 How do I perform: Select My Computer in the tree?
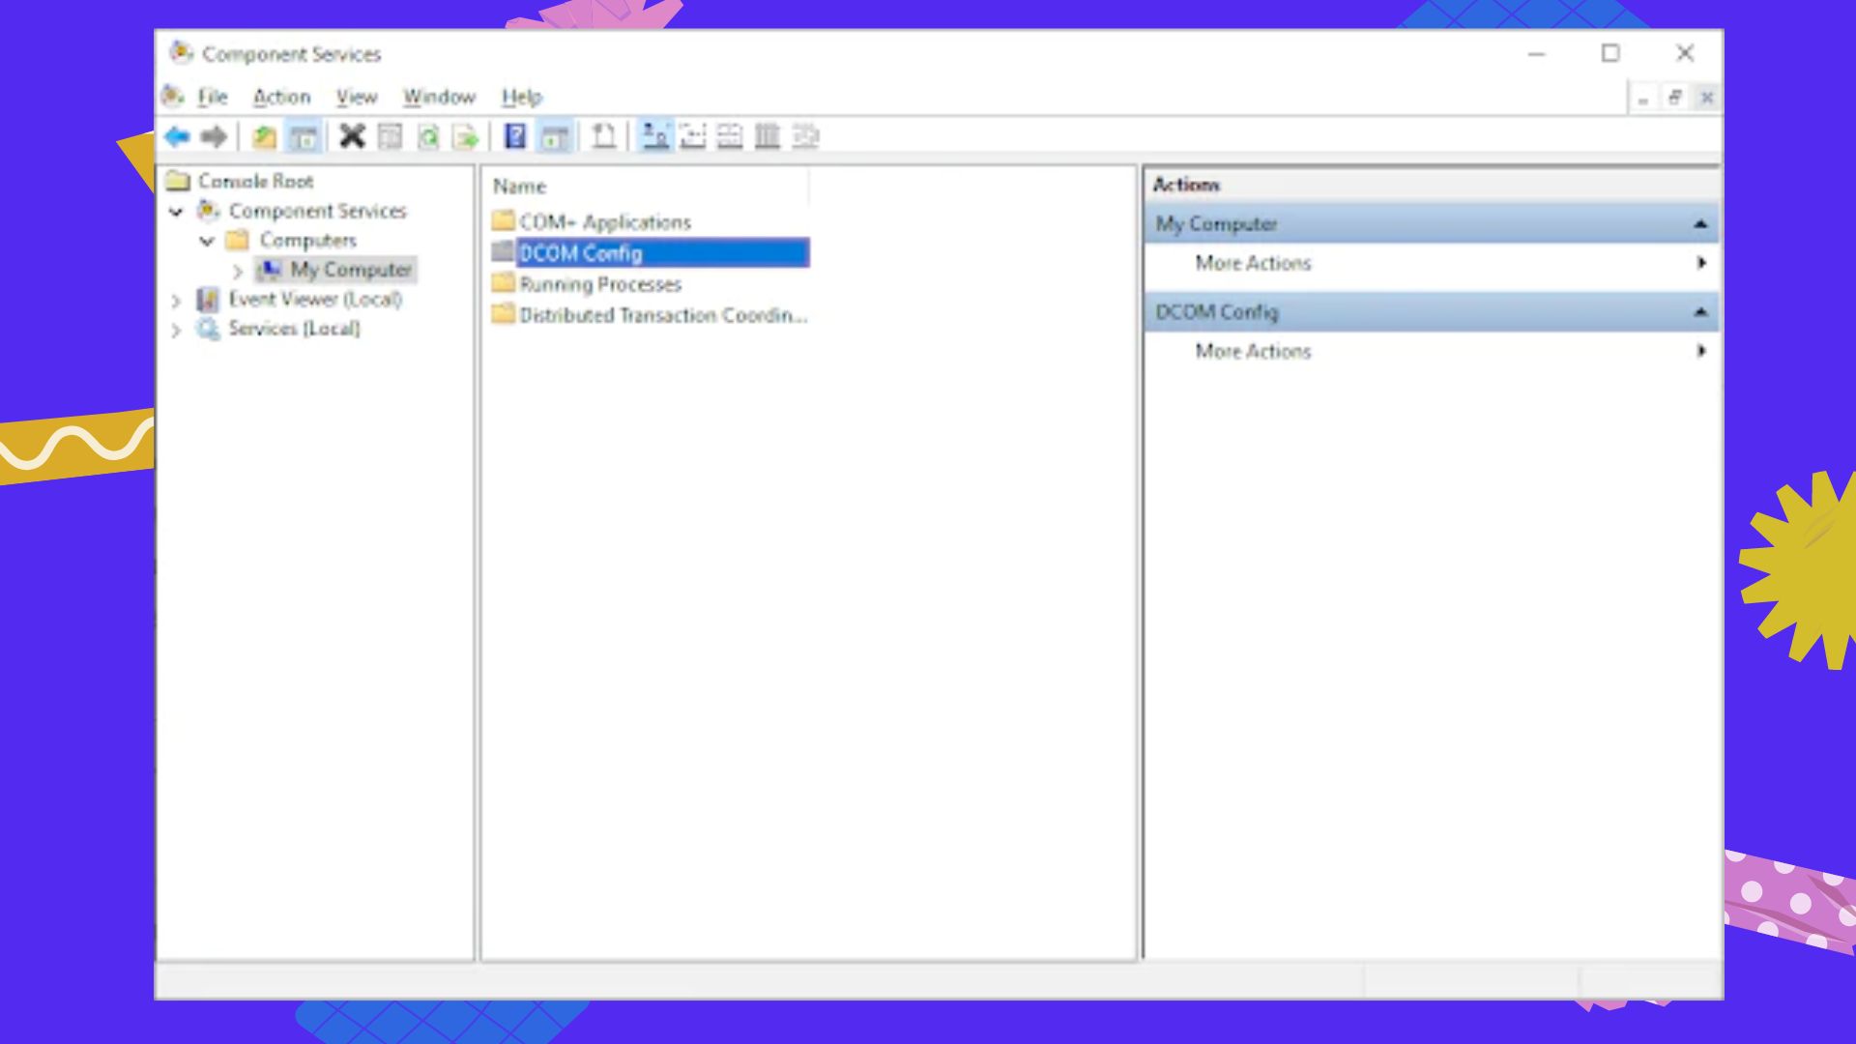click(351, 270)
